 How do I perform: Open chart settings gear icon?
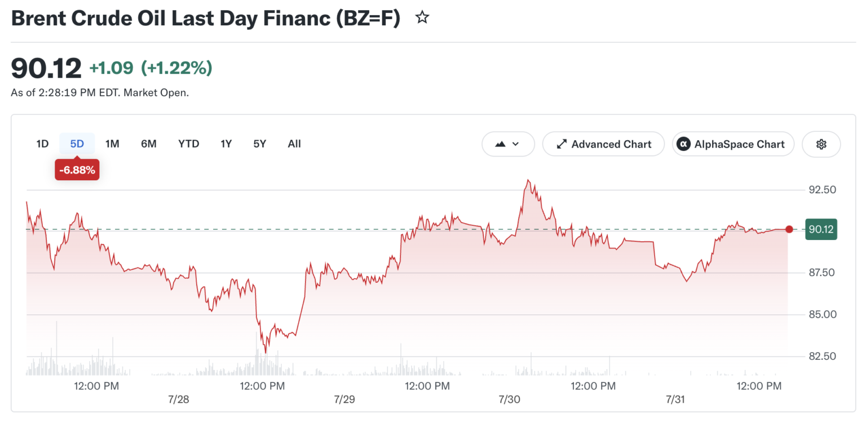821,144
